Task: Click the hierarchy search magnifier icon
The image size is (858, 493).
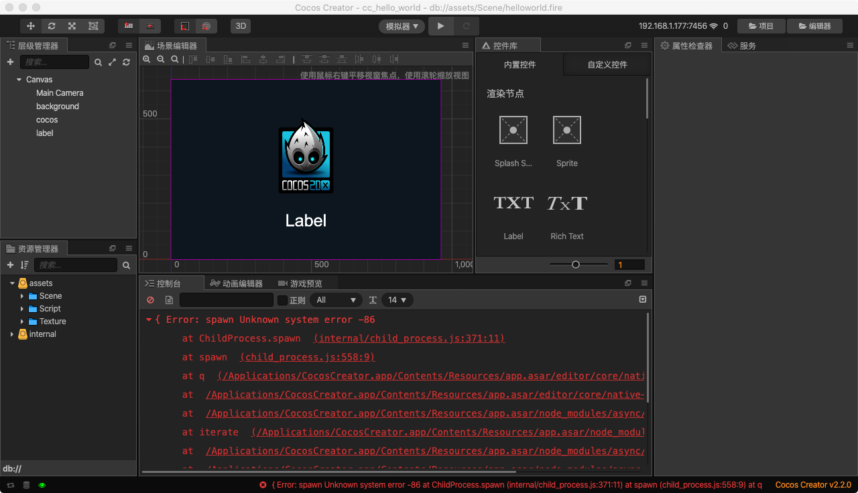Action: pos(98,62)
